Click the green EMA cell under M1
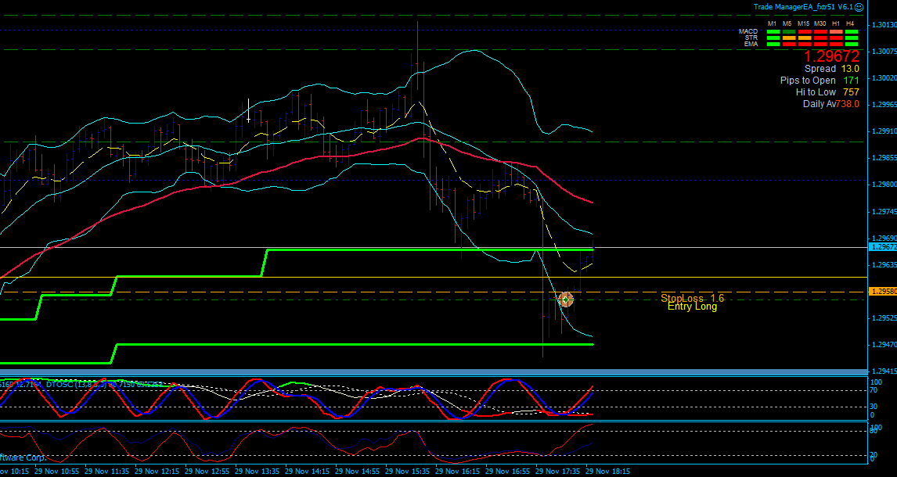897x477 pixels. 773,44
